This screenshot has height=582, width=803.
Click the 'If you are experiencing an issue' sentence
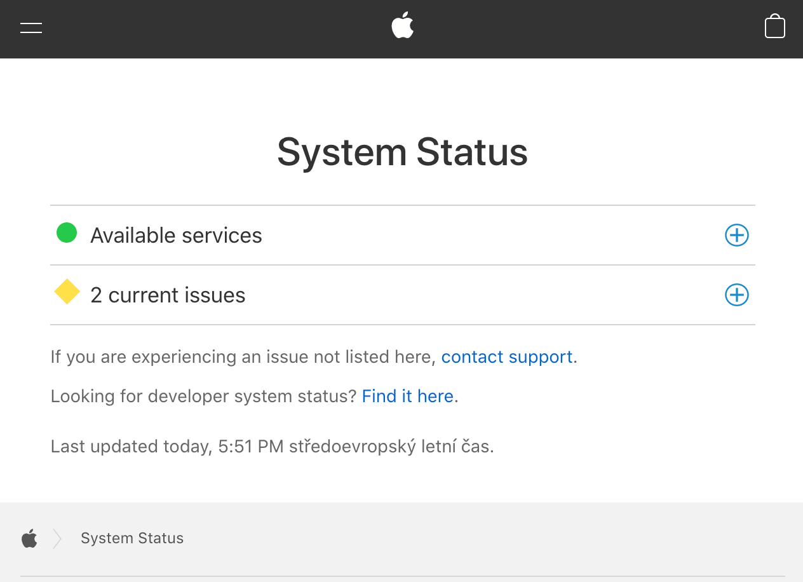coord(243,357)
